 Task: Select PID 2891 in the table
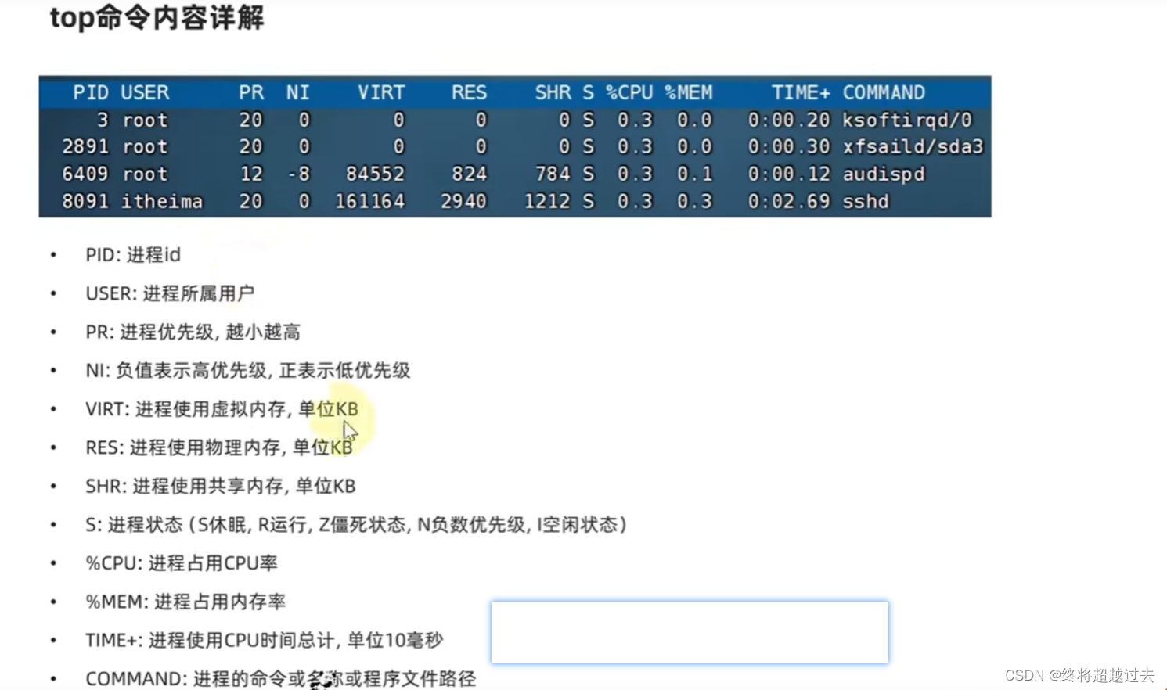point(85,146)
